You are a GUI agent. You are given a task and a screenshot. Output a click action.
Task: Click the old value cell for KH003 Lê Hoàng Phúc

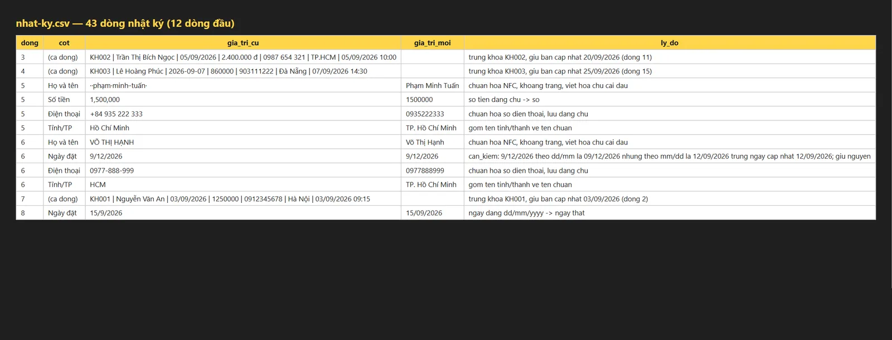tap(243, 71)
